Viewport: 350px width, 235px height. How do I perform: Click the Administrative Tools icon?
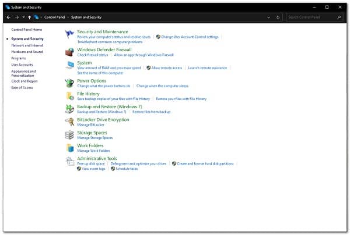coord(70,161)
